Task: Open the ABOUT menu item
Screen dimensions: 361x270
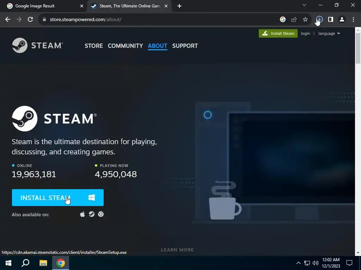Action: point(158,46)
